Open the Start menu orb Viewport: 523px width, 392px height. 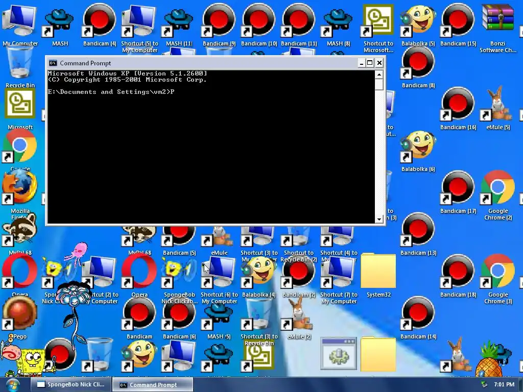[x=13, y=385]
